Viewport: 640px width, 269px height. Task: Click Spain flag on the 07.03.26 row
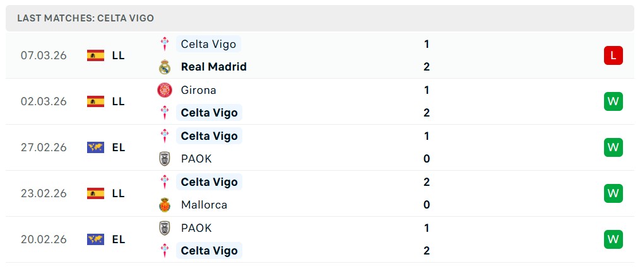[95, 55]
